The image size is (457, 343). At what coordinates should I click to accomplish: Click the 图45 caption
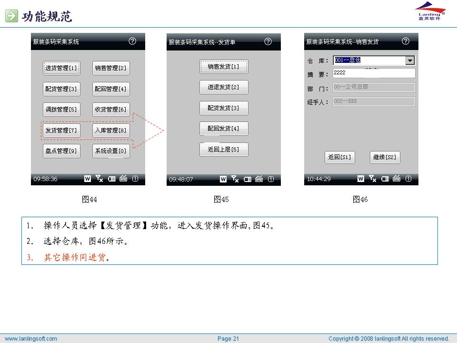(221, 199)
